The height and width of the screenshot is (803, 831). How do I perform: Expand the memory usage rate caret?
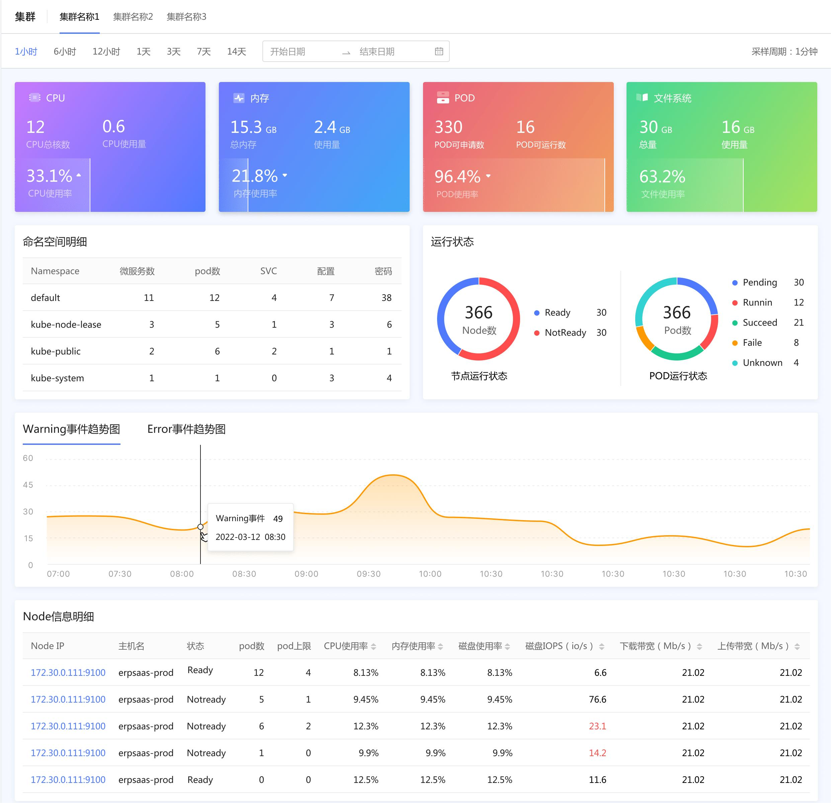pos(285,175)
